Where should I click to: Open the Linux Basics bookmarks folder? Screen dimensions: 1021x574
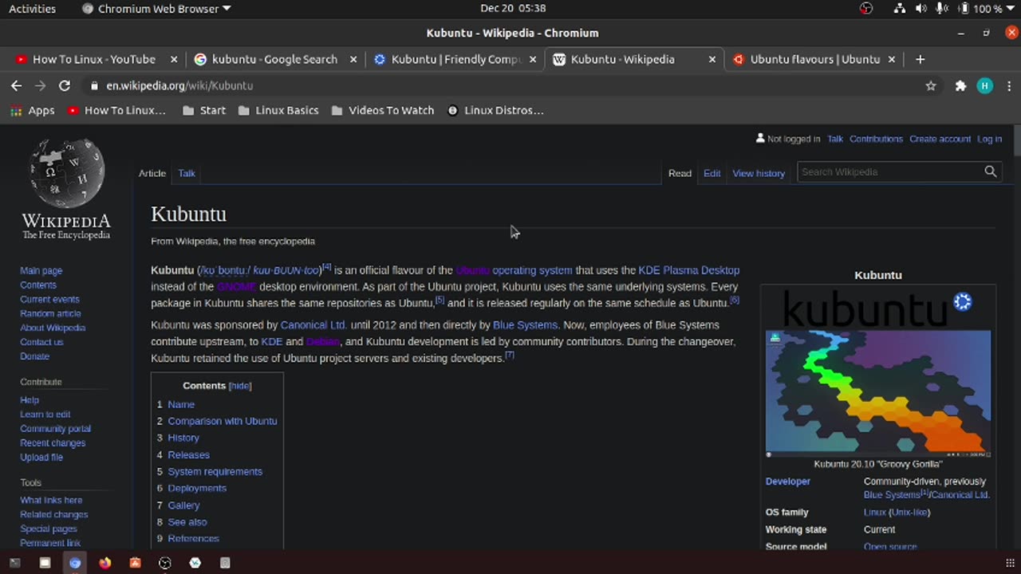(x=278, y=111)
